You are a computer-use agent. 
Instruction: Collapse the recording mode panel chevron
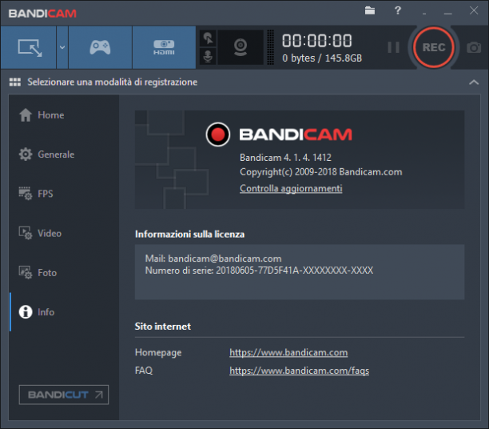point(474,82)
